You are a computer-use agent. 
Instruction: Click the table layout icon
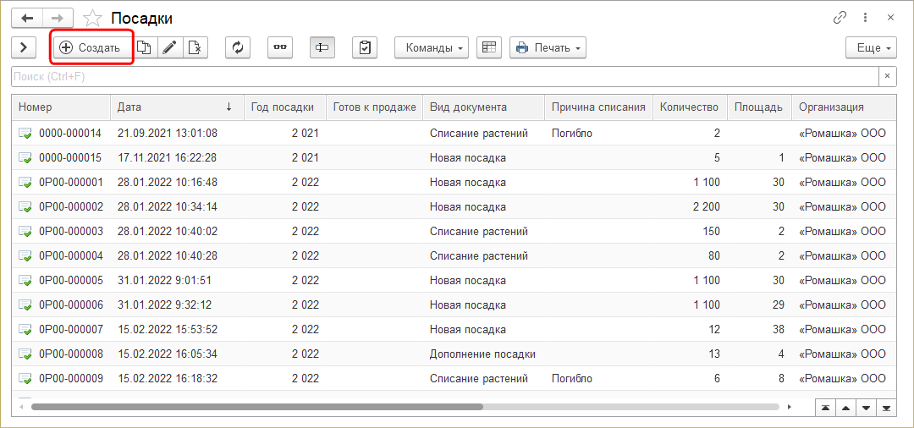(x=489, y=47)
